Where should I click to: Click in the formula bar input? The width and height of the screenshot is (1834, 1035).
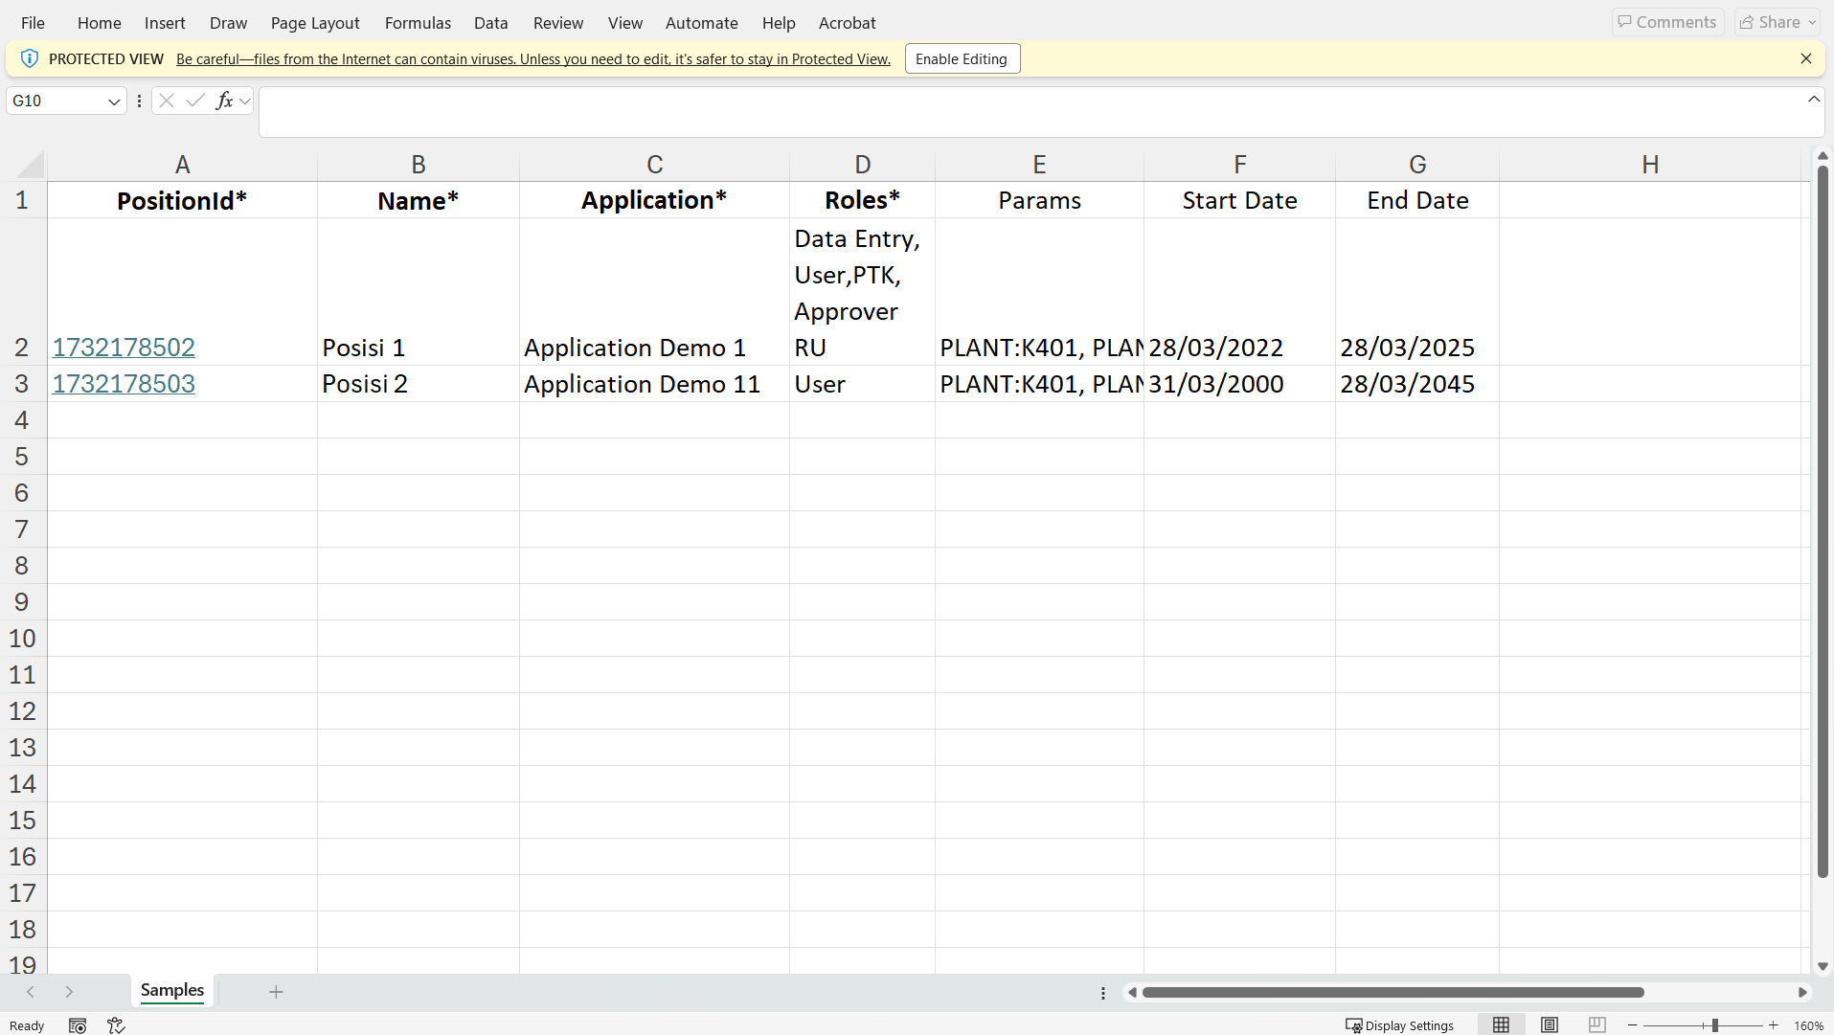coord(1030,112)
